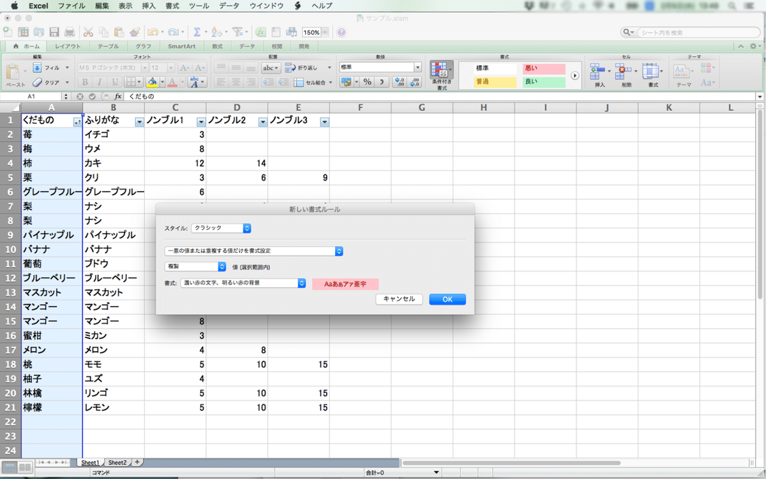Switch to Page Layout view at bottom left

coord(26,468)
